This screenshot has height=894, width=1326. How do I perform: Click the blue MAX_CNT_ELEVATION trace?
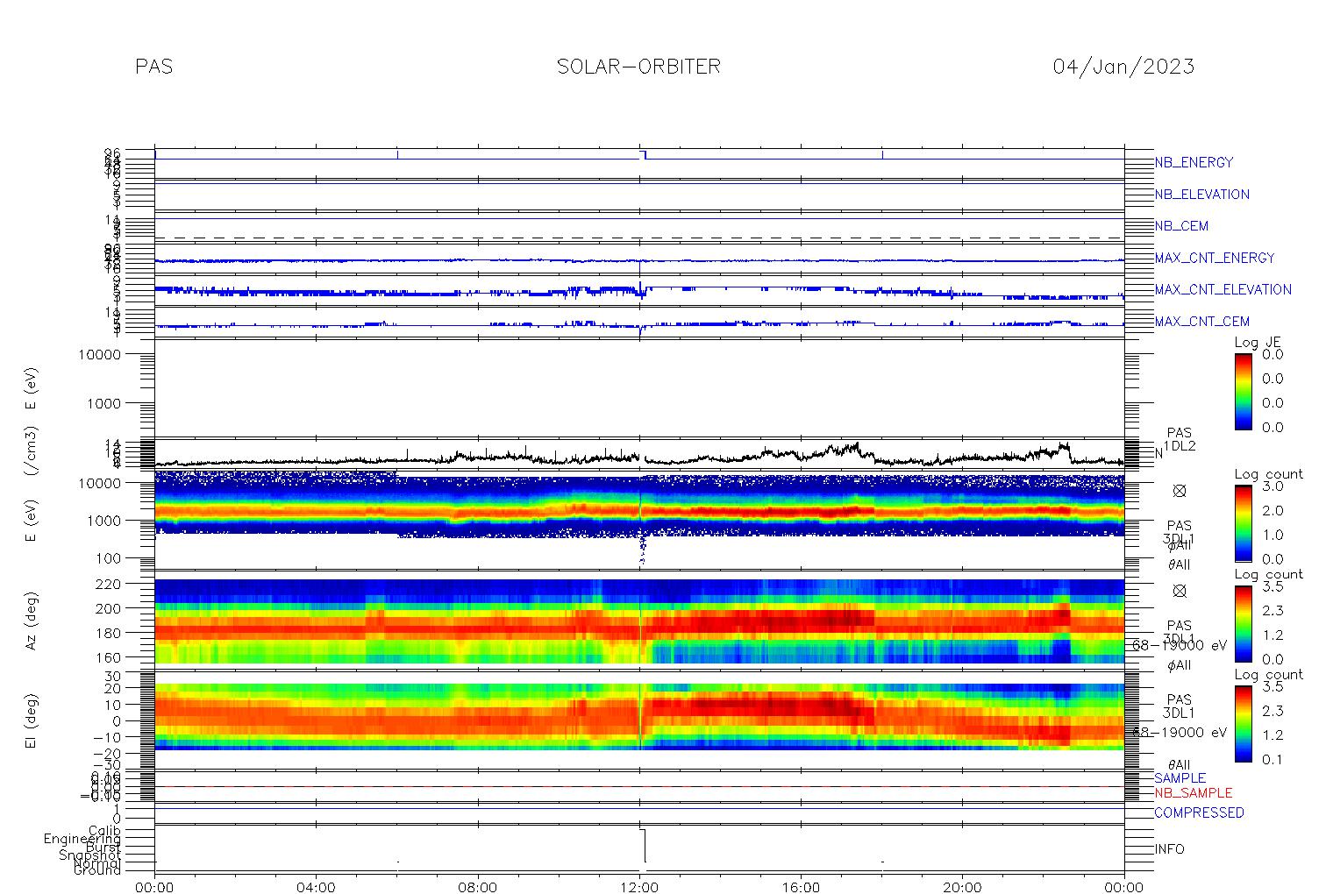(639, 291)
